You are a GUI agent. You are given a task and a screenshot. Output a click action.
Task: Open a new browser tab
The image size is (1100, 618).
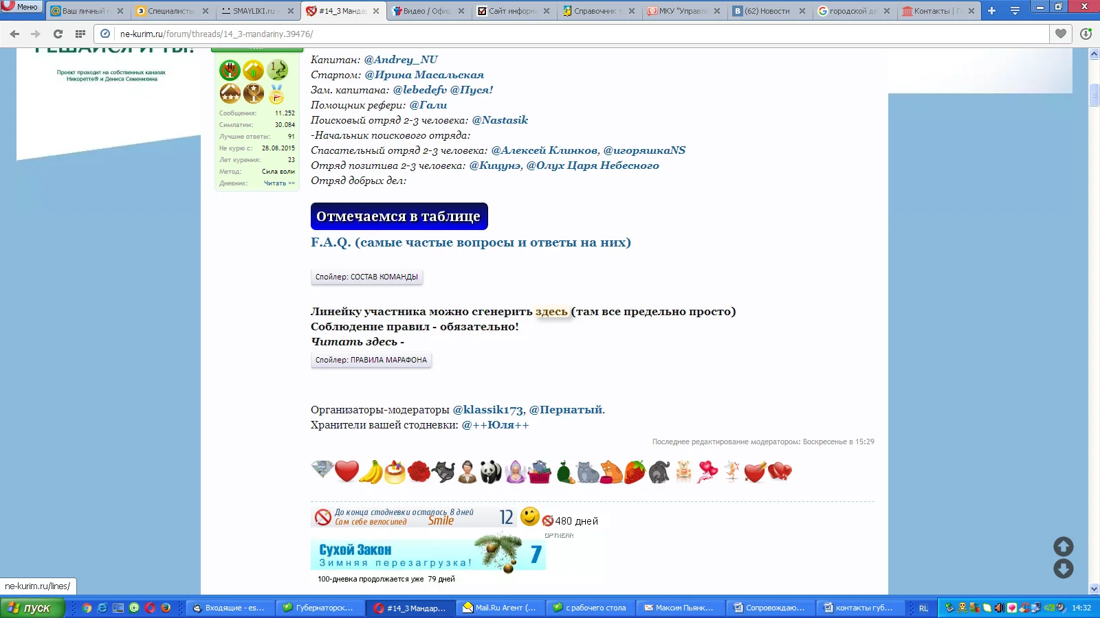(991, 11)
